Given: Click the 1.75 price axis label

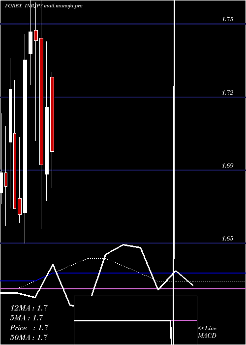Looking at the screenshot, I should pos(227,19).
